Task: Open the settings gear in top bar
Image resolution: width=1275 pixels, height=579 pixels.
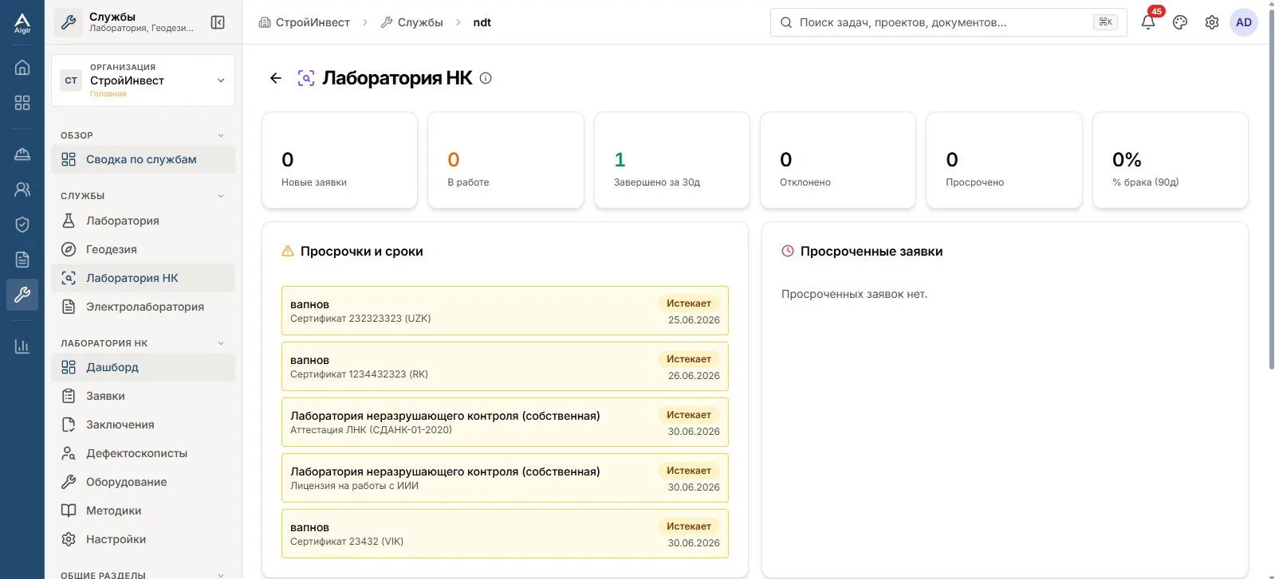Action: tap(1212, 22)
